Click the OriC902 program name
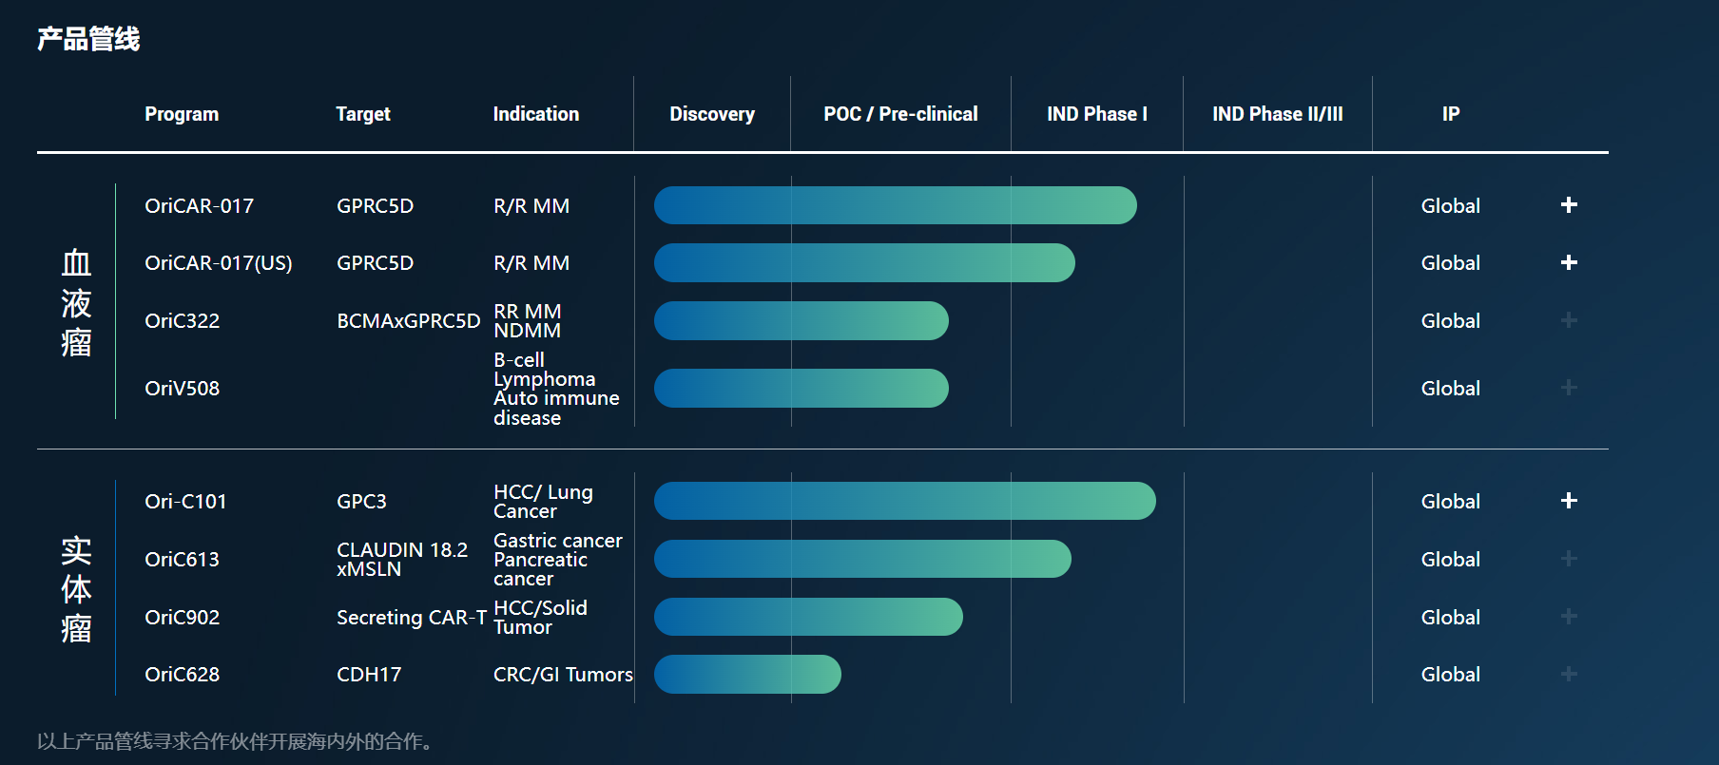 pos(182,618)
